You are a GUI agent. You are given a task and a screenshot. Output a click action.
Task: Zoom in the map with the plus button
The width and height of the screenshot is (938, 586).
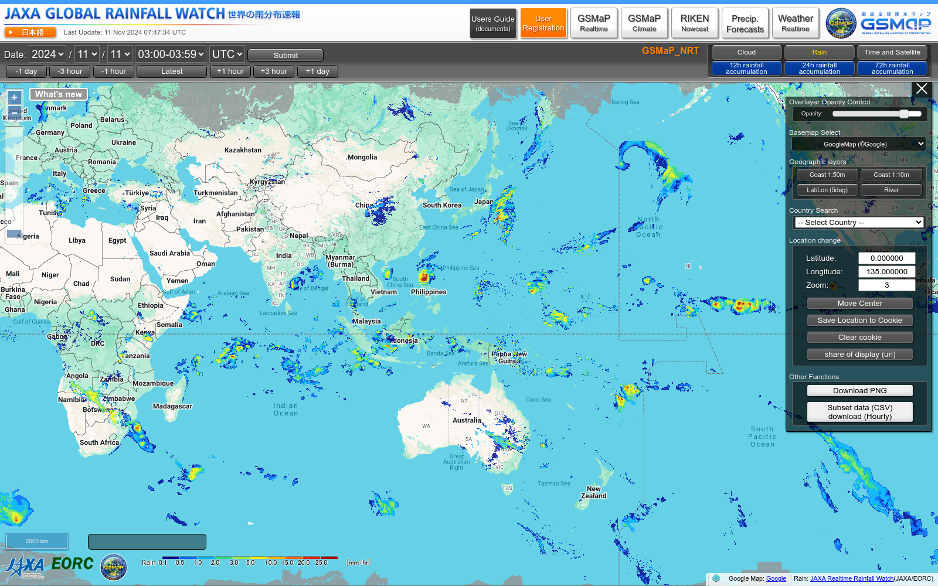15,98
